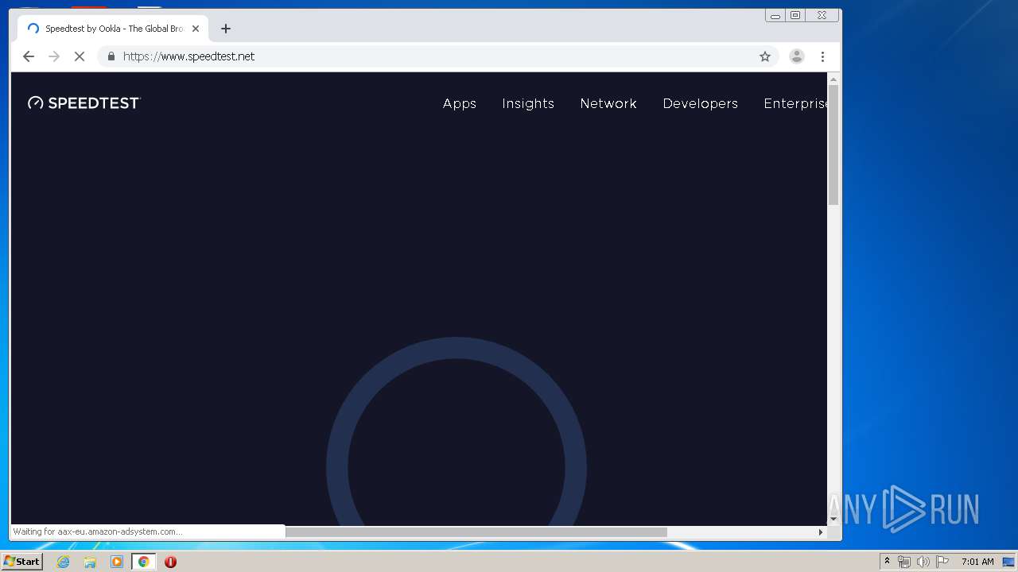Bookmark this page with the star icon
1018x572 pixels.
point(765,56)
